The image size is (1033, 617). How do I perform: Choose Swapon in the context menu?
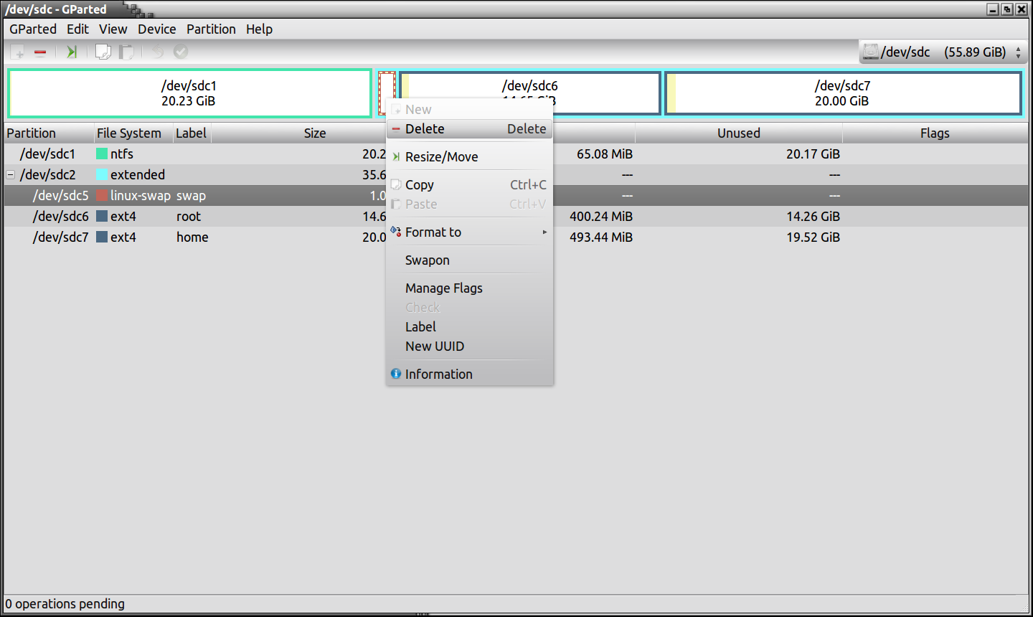[428, 260]
